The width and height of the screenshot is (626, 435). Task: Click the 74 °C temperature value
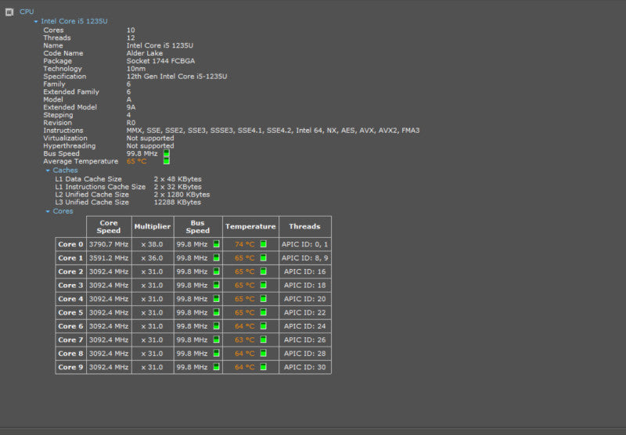[x=244, y=244]
